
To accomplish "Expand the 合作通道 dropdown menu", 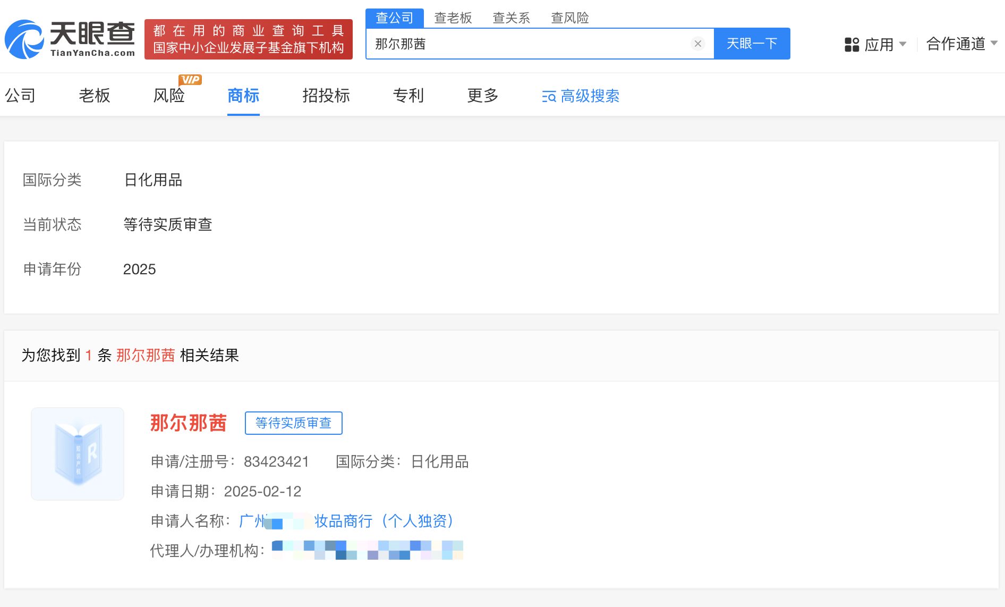I will pyautogui.click(x=961, y=44).
